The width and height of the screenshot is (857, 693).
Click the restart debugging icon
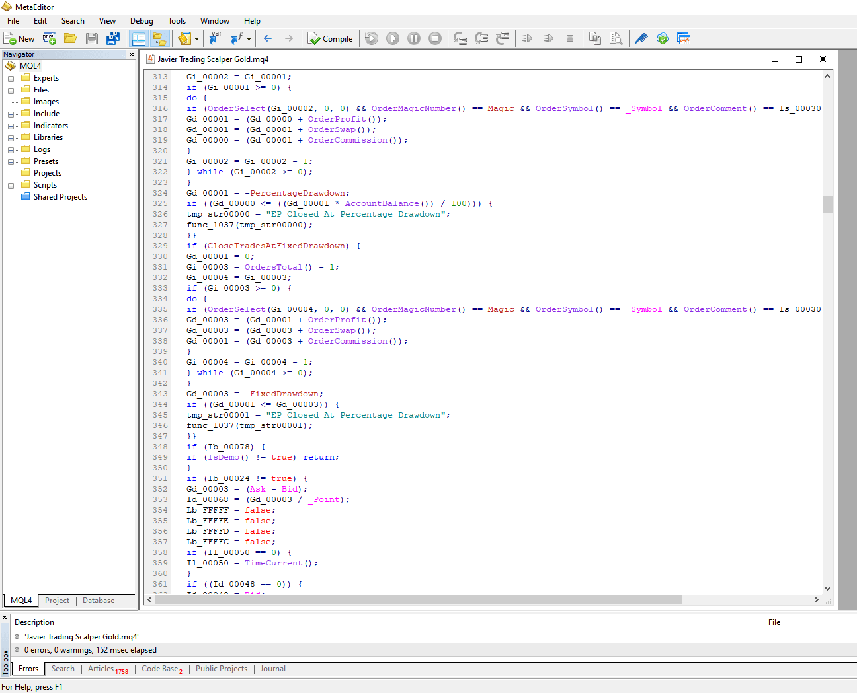(372, 38)
